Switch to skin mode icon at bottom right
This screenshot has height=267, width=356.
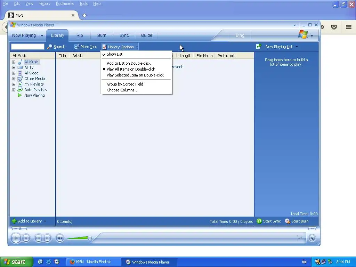(x=312, y=238)
